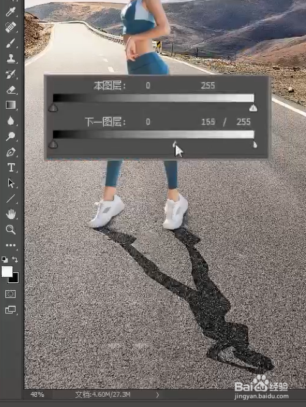Select the Pen tool
Screen dimensions: 306x407
tap(10, 152)
